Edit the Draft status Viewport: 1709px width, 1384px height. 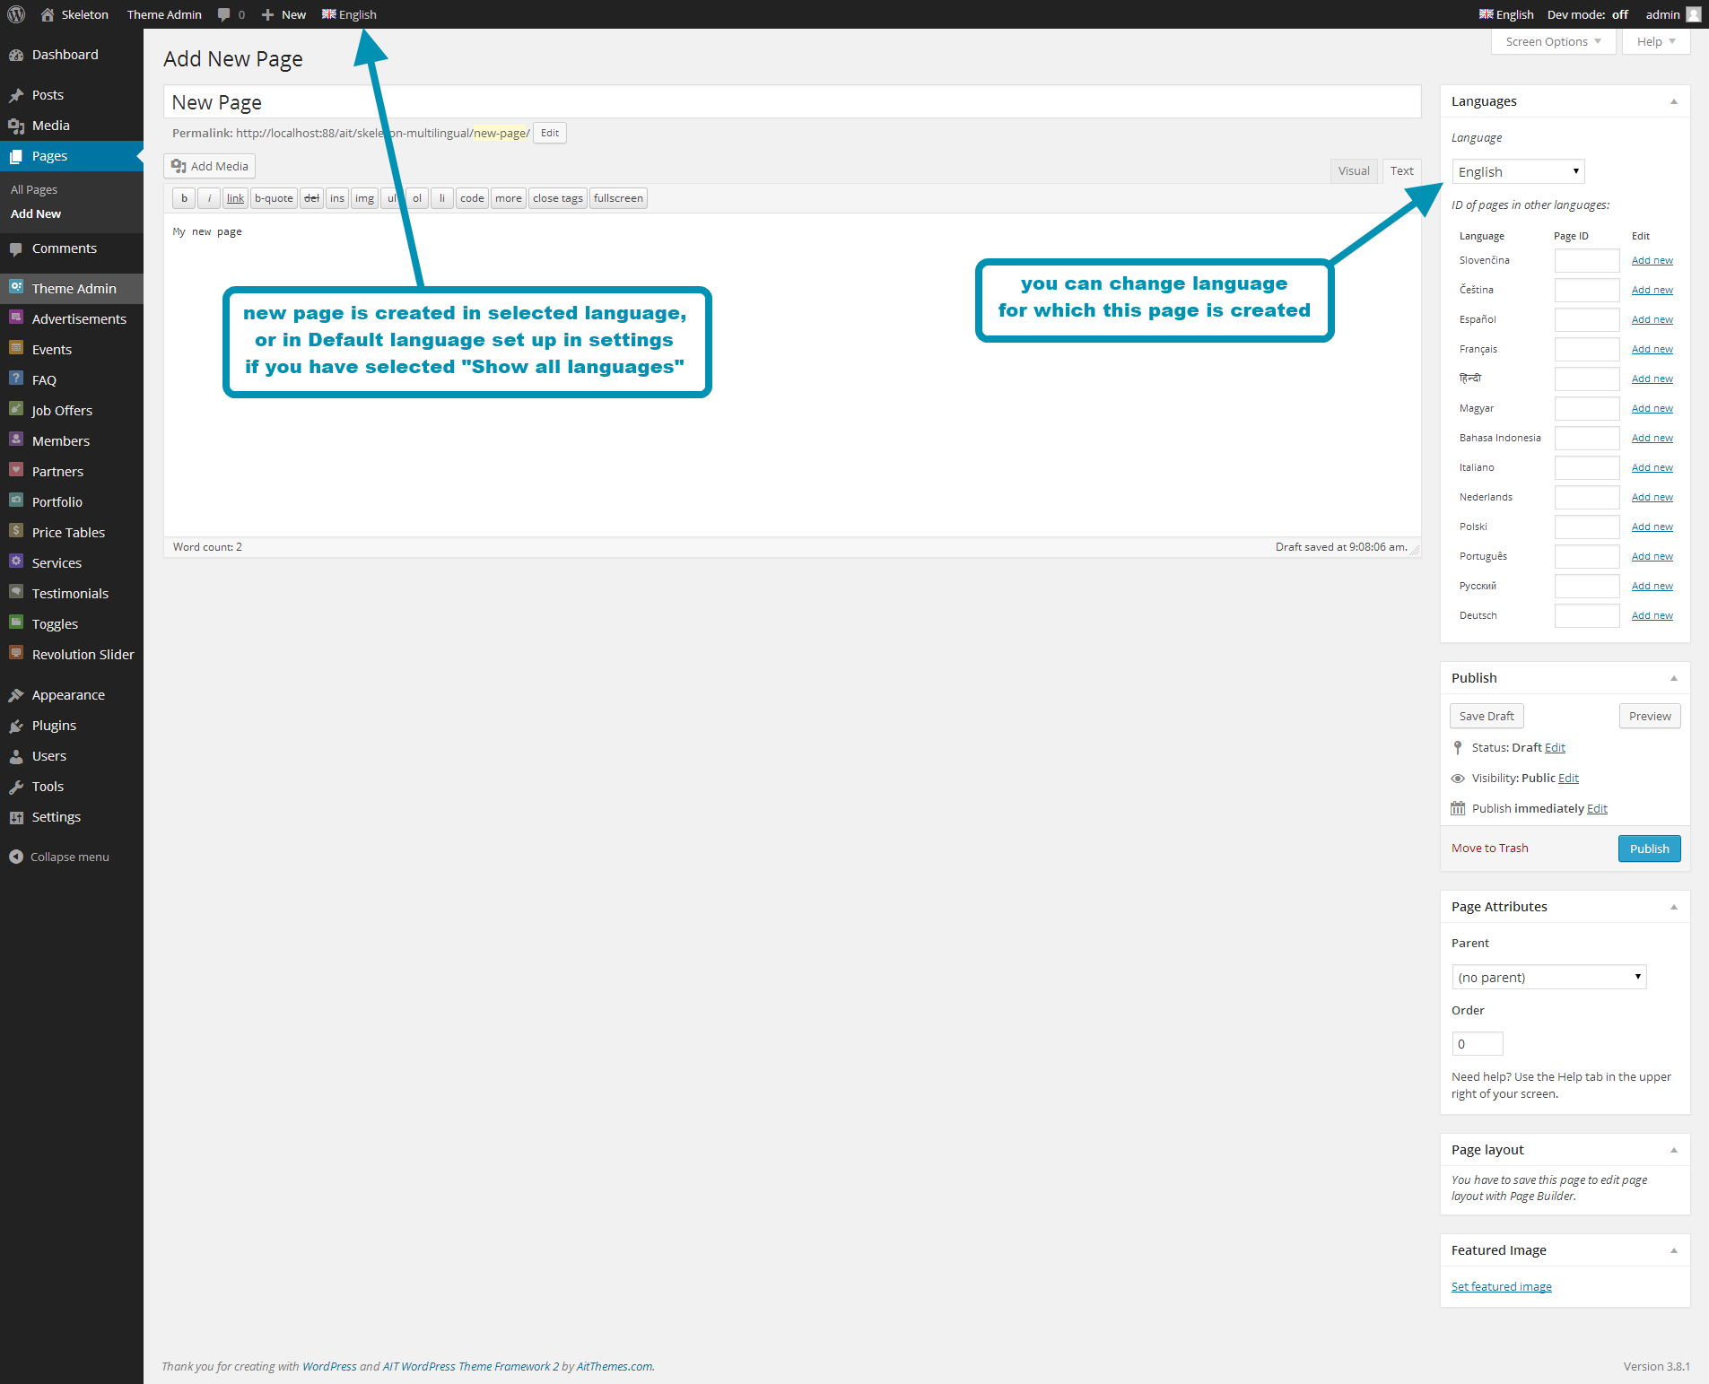click(x=1555, y=748)
